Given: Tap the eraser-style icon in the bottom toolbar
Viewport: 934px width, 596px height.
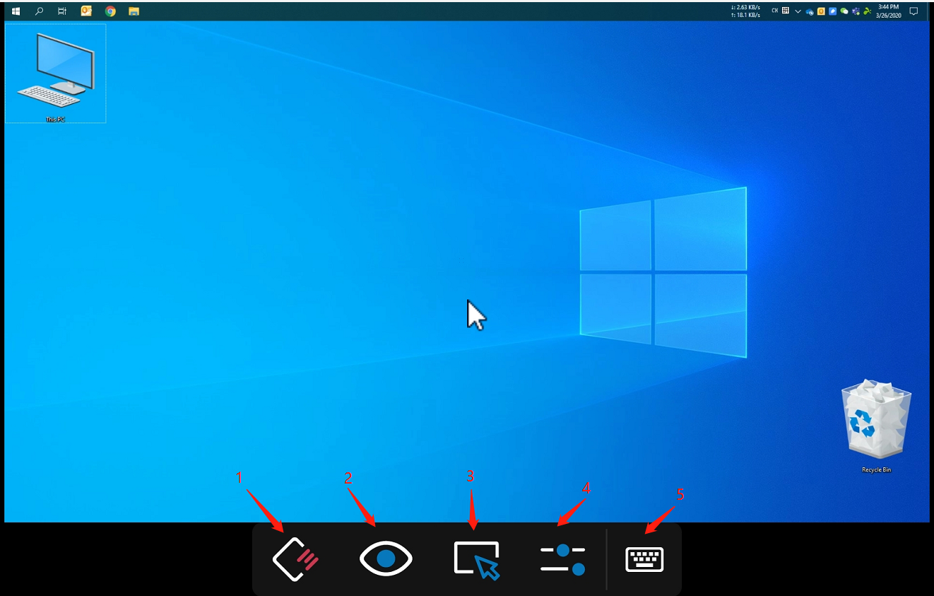Looking at the screenshot, I should point(295,559).
